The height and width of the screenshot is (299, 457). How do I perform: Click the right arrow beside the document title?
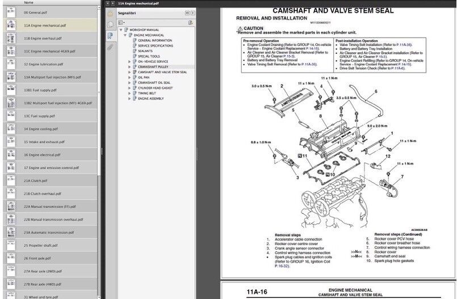[113, 3]
